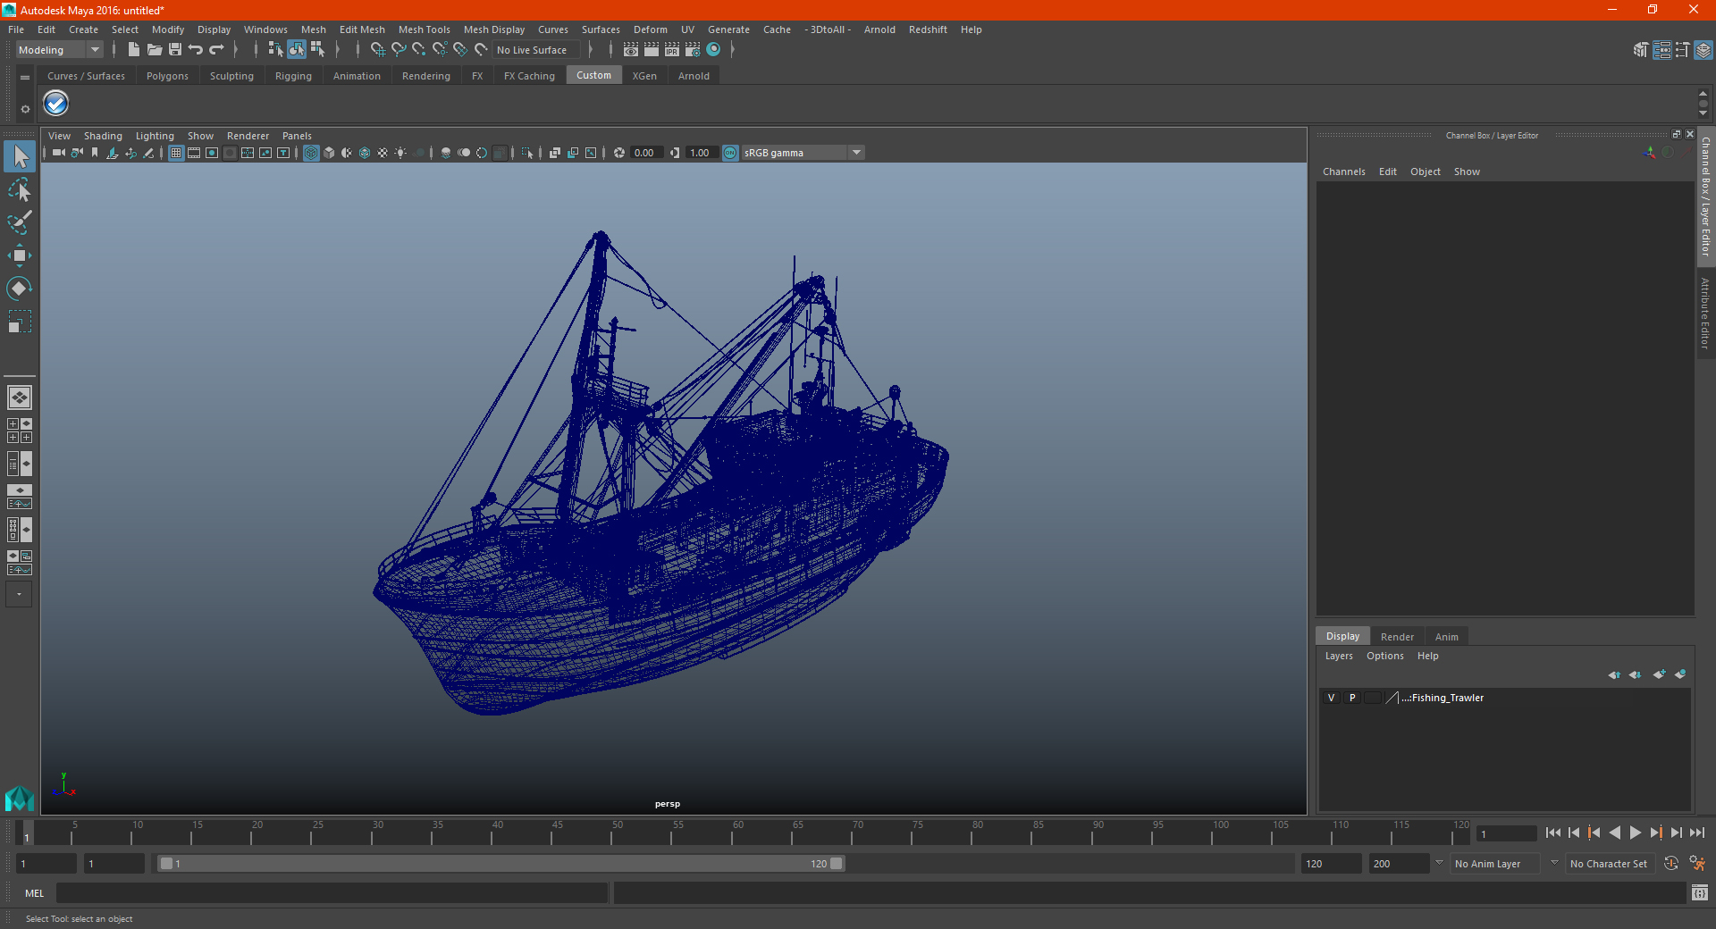Viewport: 1716px width, 929px height.
Task: Undo the last action
Action: click(x=196, y=50)
